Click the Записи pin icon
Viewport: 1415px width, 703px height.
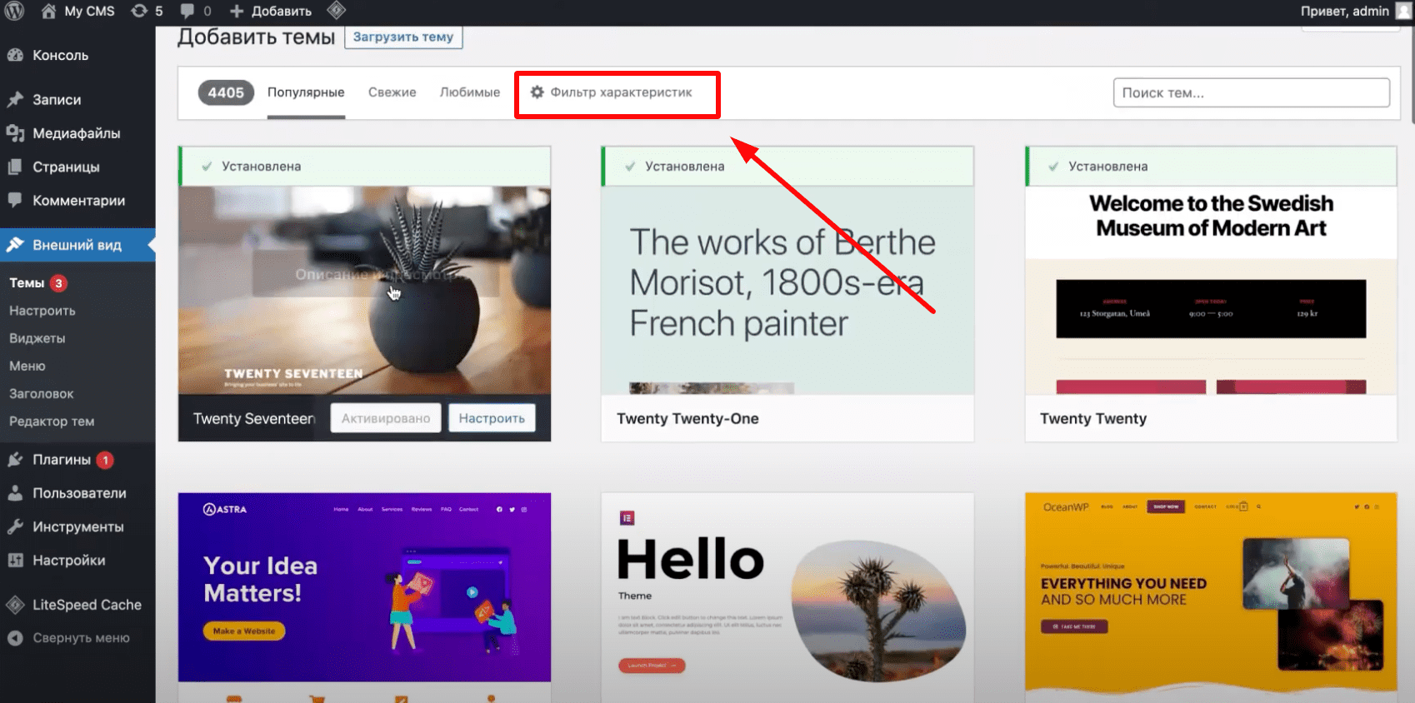click(15, 99)
